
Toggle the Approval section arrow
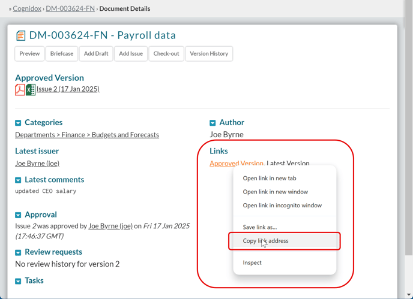coord(18,215)
